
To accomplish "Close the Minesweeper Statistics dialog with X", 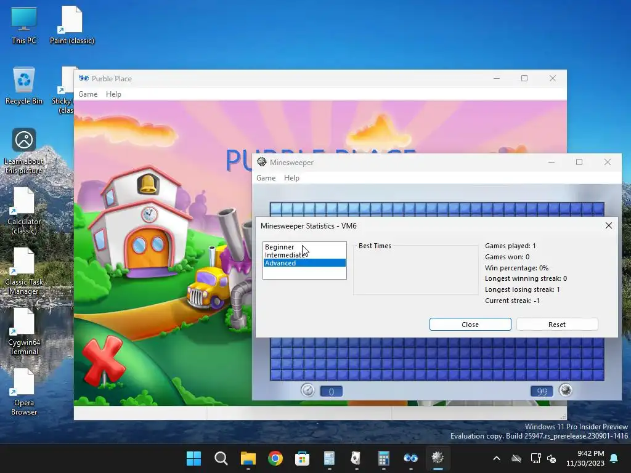I will click(x=608, y=225).
